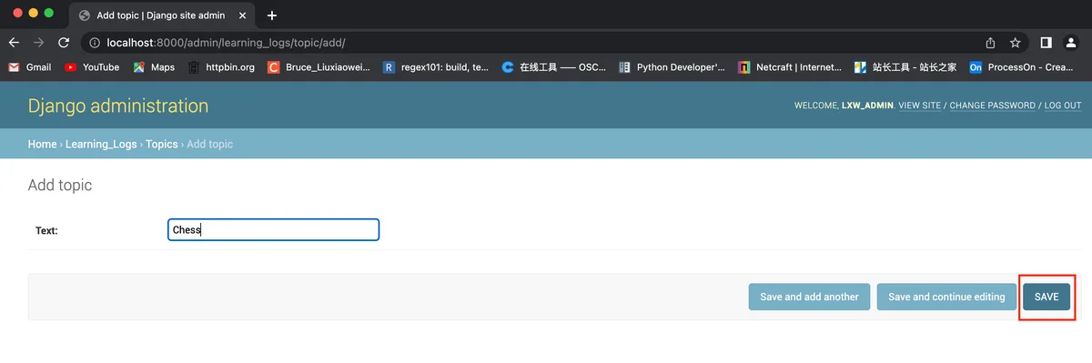Click the share icon in address bar
The height and width of the screenshot is (363, 1092).
tap(990, 43)
